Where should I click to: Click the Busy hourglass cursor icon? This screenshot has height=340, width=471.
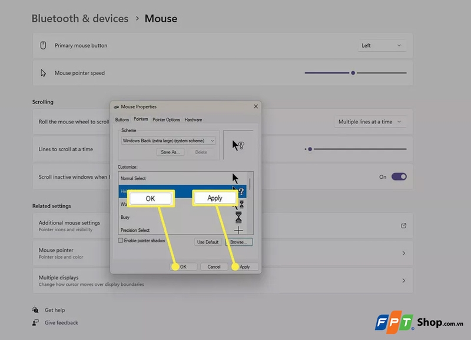tap(238, 217)
